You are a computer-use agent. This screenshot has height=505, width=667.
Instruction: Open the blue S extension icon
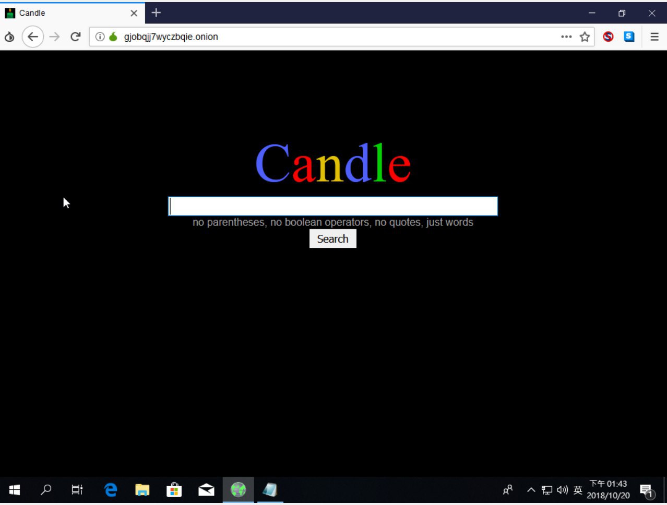[x=629, y=37]
